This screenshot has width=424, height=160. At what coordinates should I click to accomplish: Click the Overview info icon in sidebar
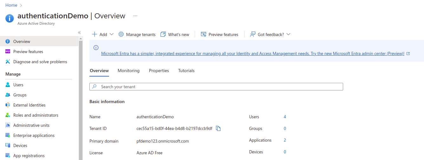tap(8, 41)
